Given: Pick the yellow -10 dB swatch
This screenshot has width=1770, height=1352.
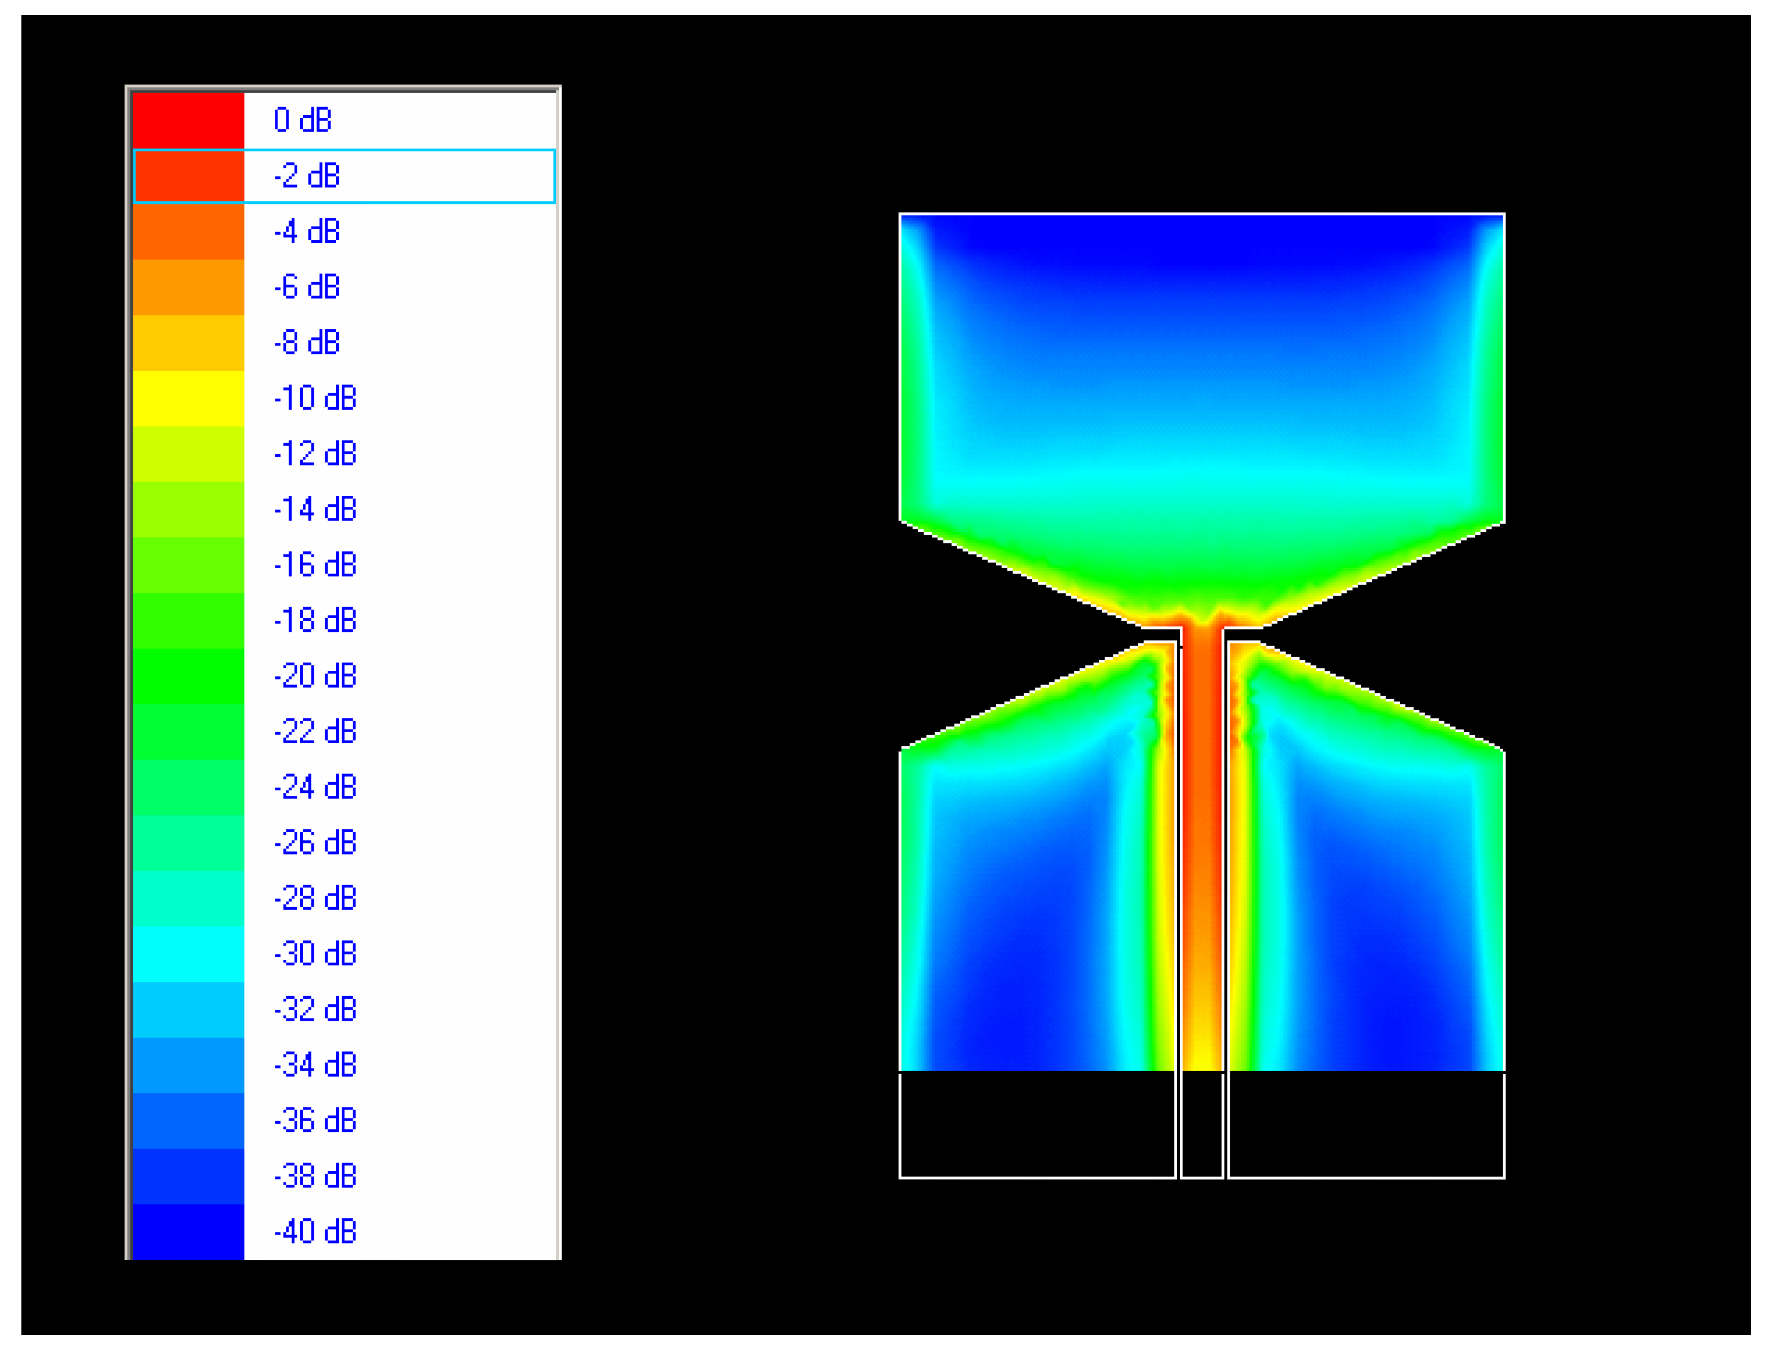Looking at the screenshot, I should pos(188,398).
